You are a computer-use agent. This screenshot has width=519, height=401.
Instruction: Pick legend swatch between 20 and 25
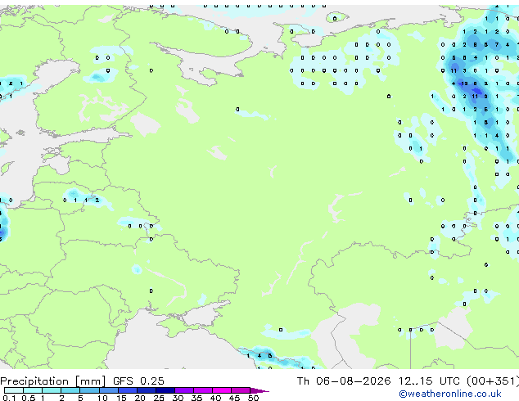click(x=147, y=390)
